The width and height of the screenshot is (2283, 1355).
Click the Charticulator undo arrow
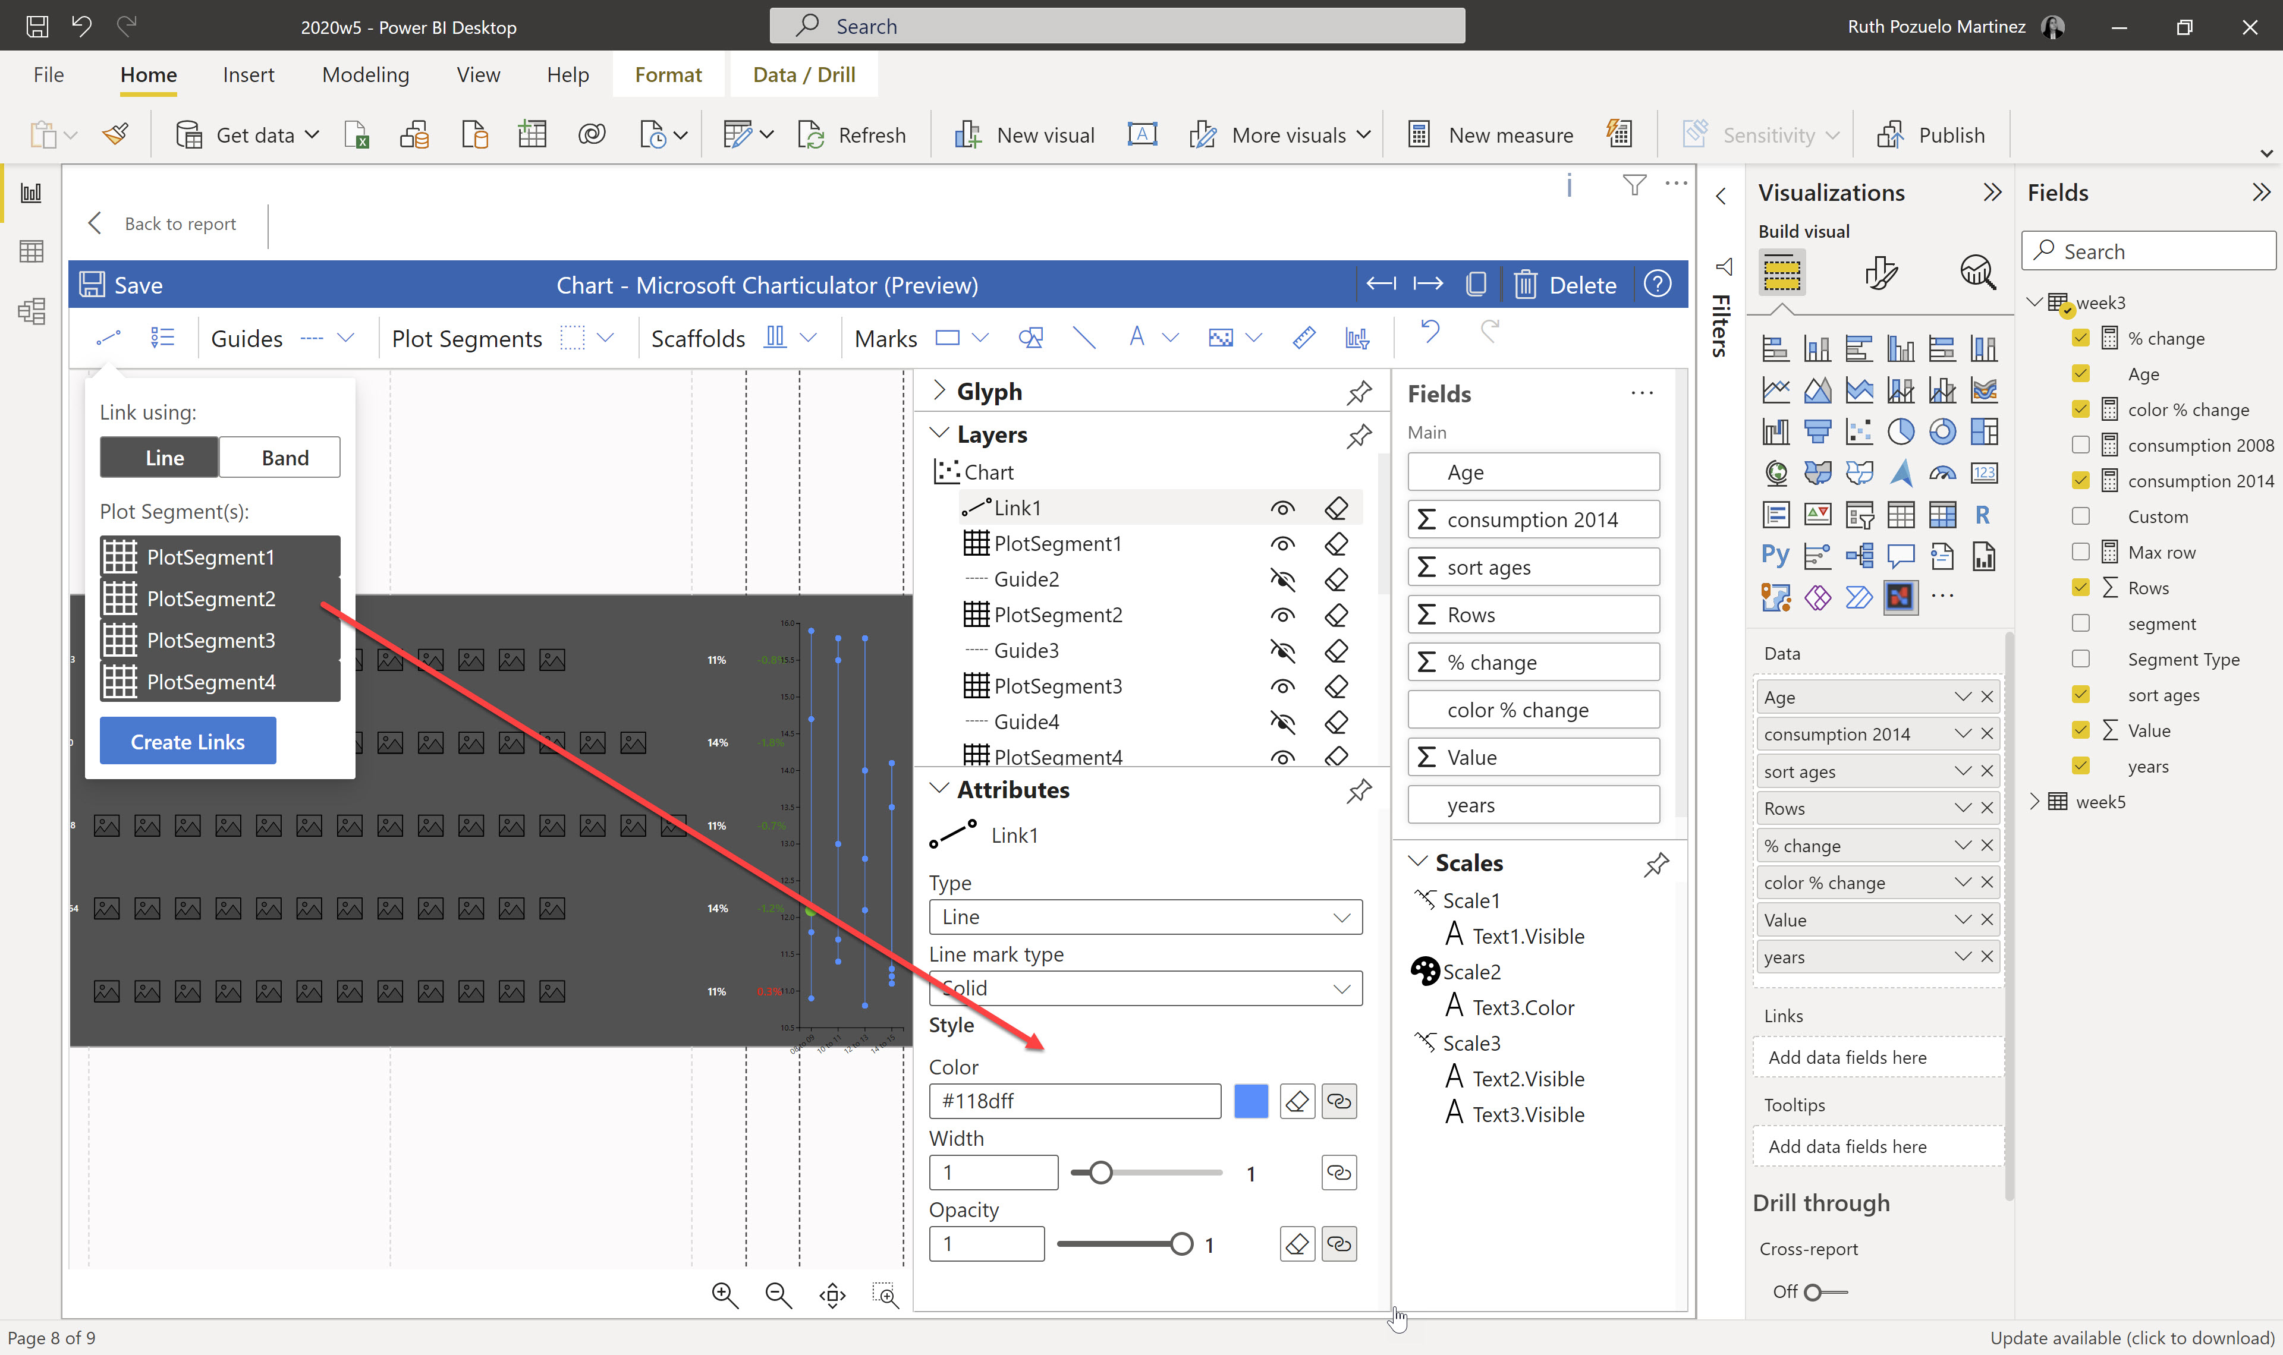[x=1430, y=330]
